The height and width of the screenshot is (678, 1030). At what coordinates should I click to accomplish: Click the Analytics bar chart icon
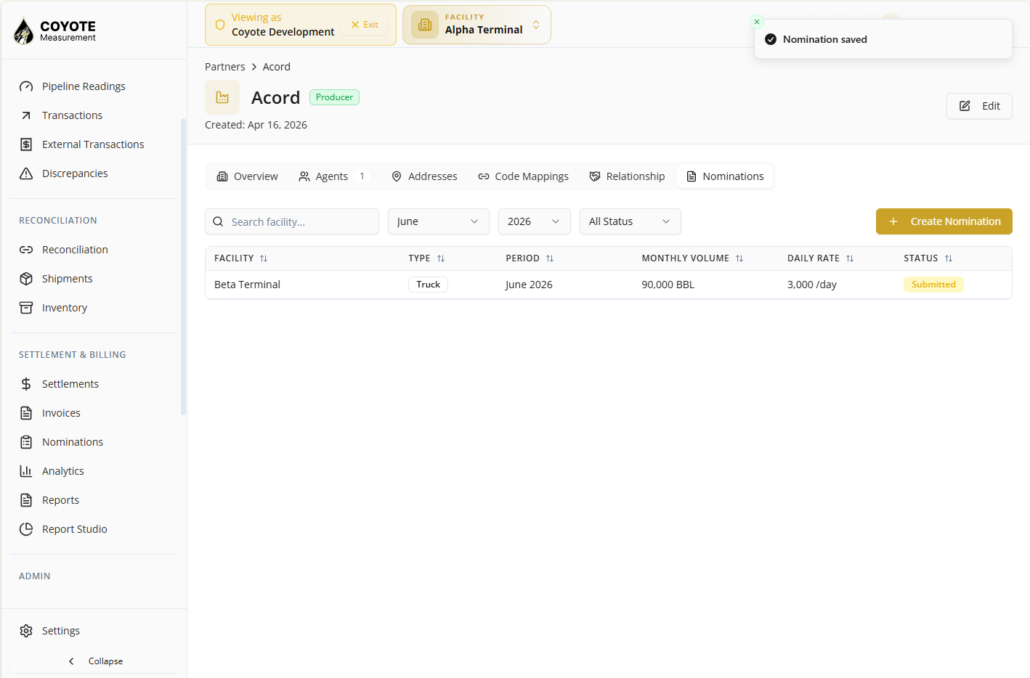click(x=26, y=471)
